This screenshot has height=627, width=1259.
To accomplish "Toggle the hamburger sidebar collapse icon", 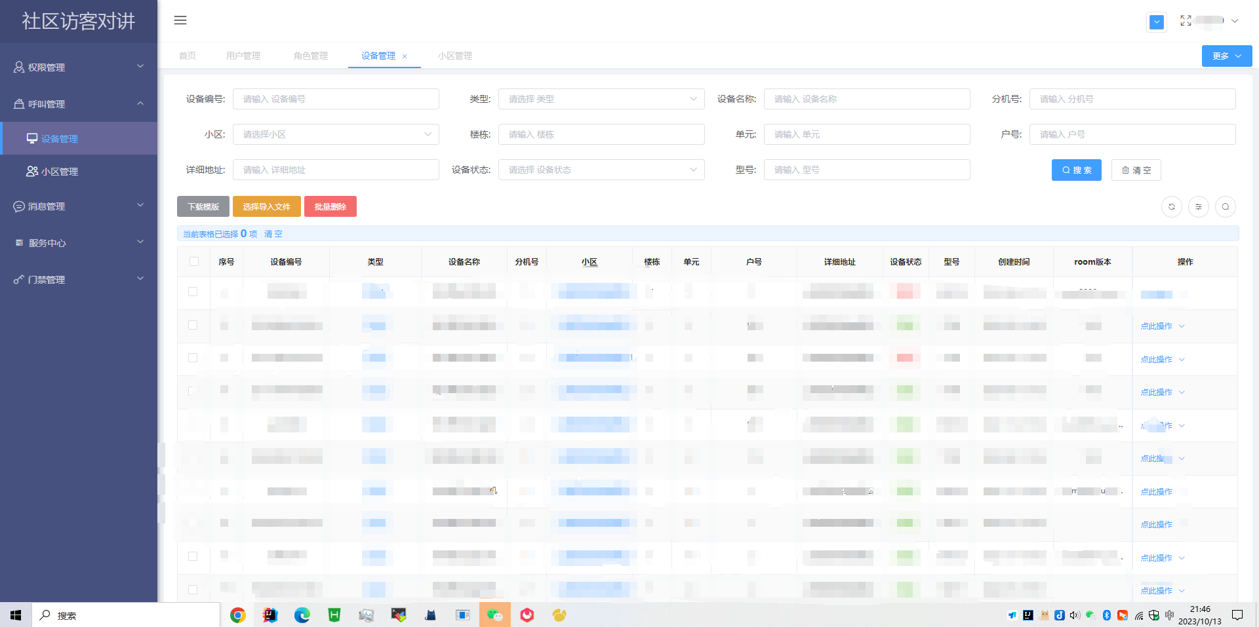I will [180, 20].
